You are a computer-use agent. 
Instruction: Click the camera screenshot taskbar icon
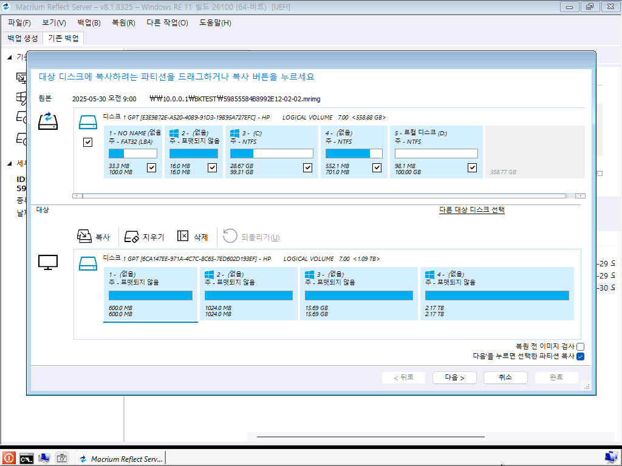pyautogui.click(x=61, y=459)
